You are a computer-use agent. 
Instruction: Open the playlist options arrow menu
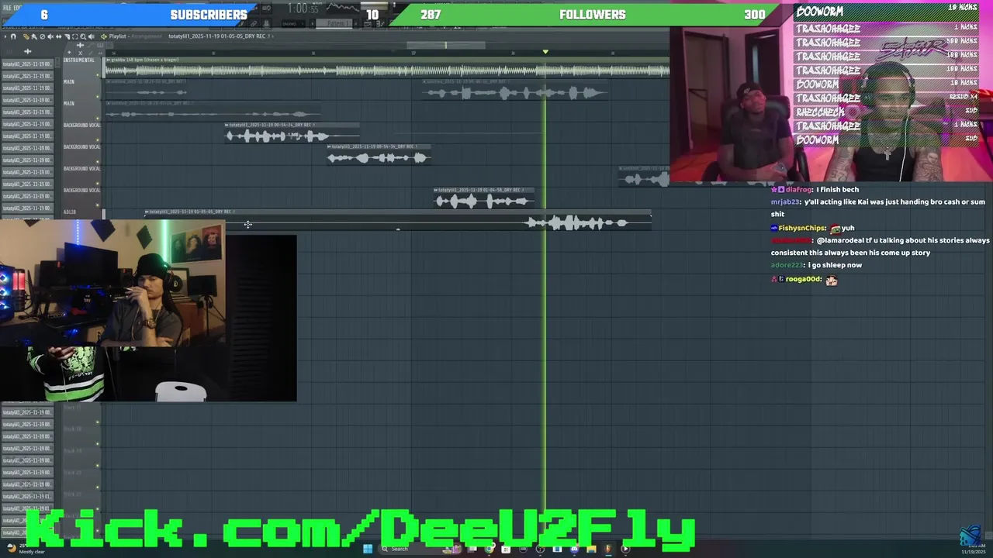click(x=5, y=36)
